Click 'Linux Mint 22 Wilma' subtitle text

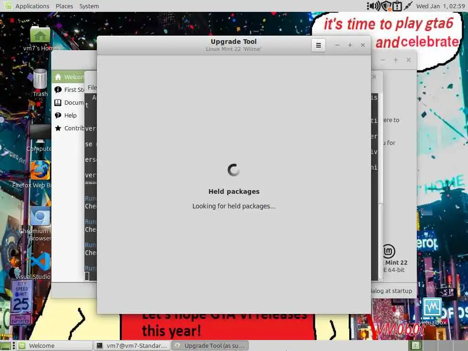(x=234, y=49)
